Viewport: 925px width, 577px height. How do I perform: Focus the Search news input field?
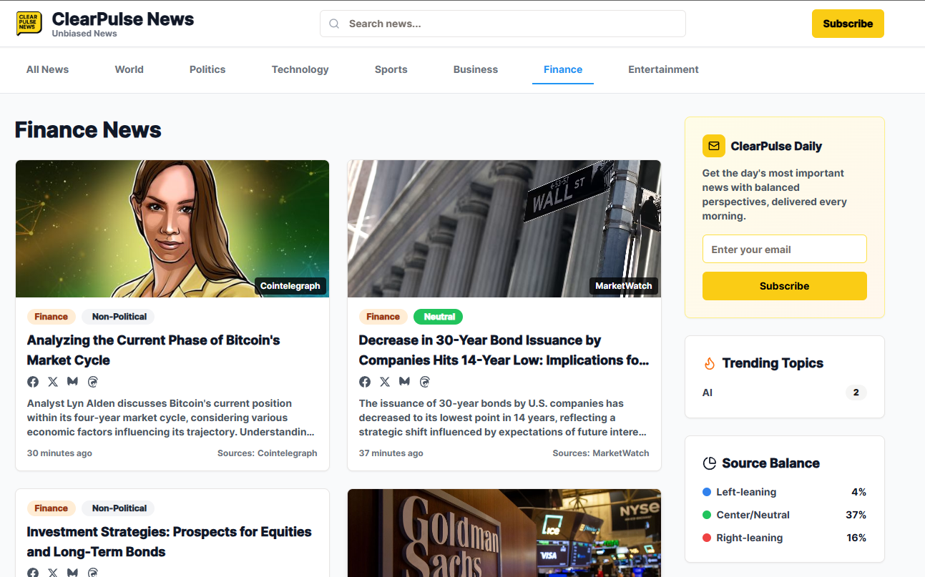pyautogui.click(x=503, y=24)
